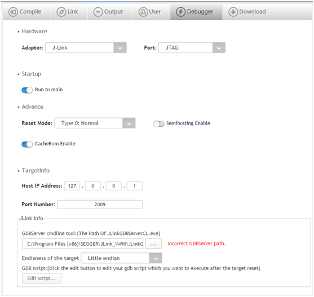Image resolution: width=314 pixels, height=297 pixels.
Task: Click the J-Link adapter combo box
Action: pos(86,48)
